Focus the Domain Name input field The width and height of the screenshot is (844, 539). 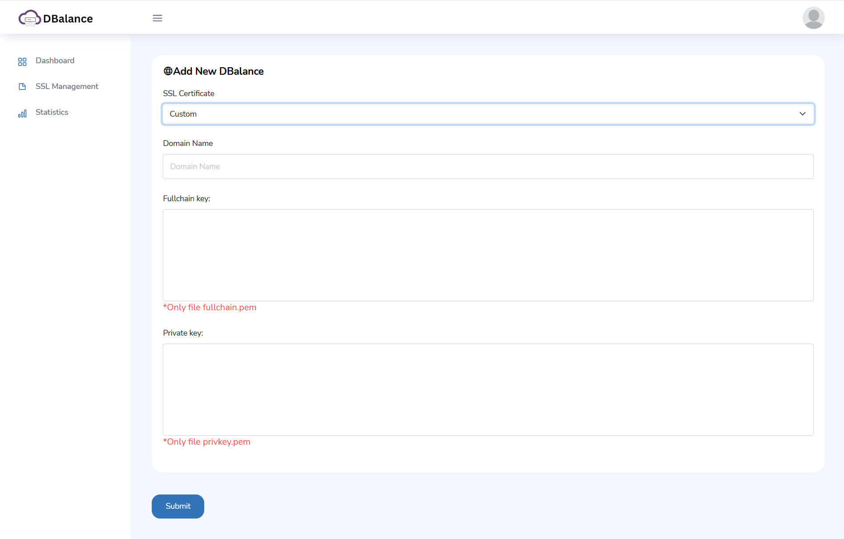click(488, 166)
